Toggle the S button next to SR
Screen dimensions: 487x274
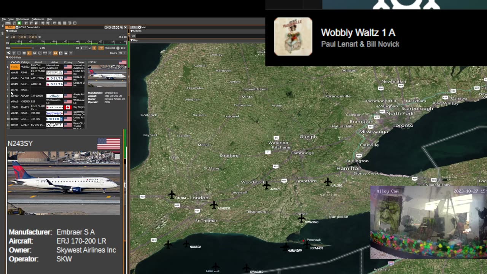(x=94, y=48)
